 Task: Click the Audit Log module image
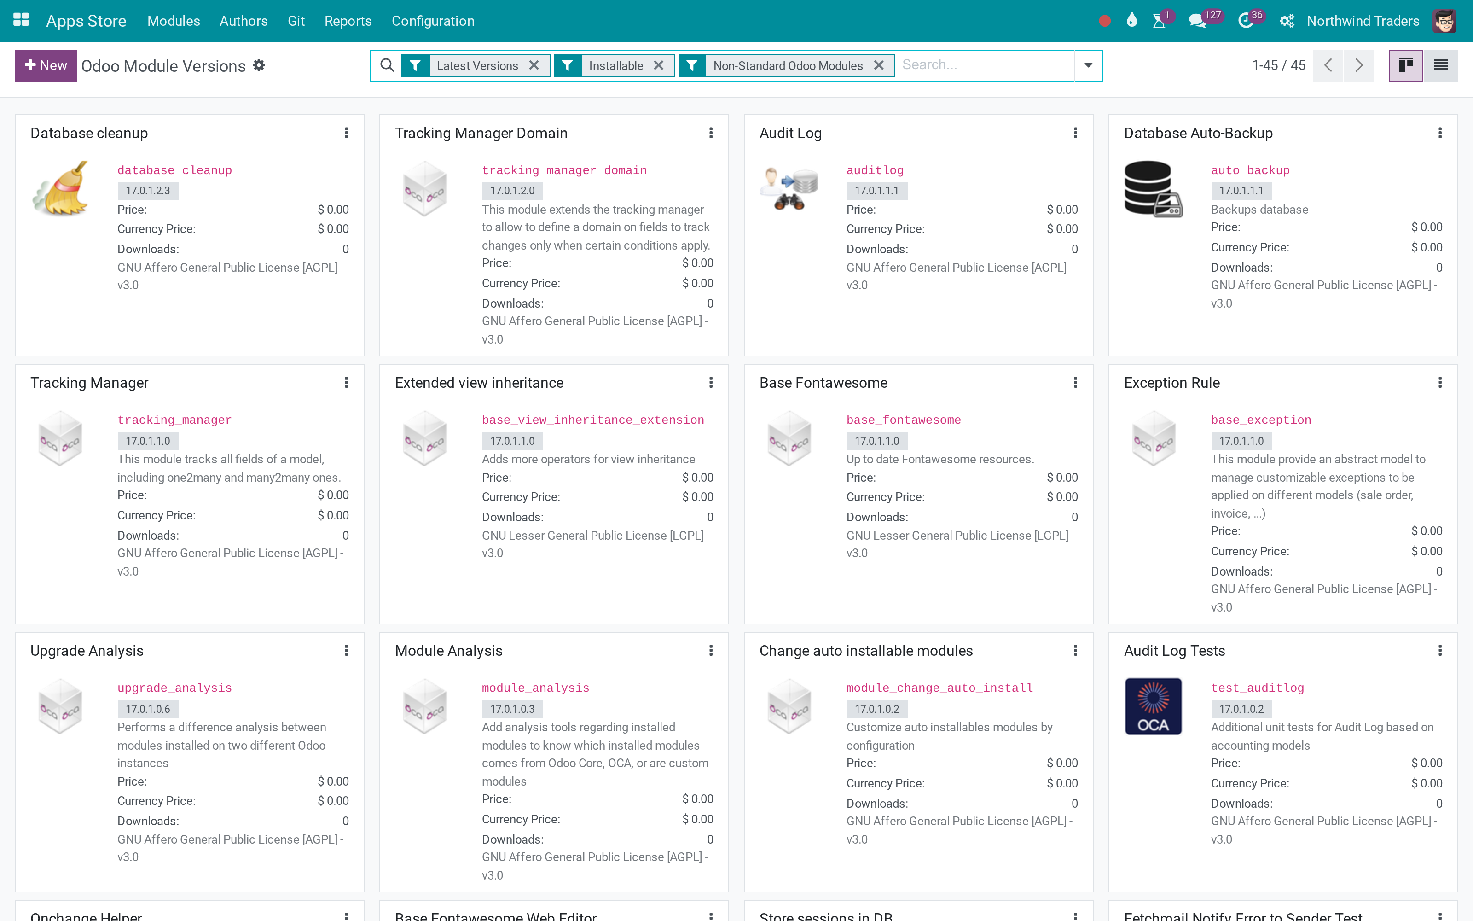789,188
